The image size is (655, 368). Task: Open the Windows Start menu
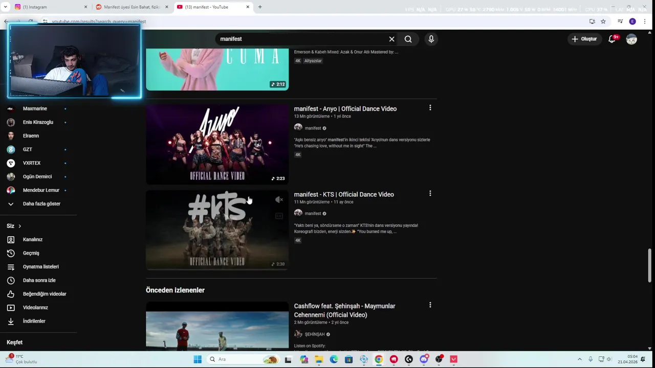[x=198, y=359]
